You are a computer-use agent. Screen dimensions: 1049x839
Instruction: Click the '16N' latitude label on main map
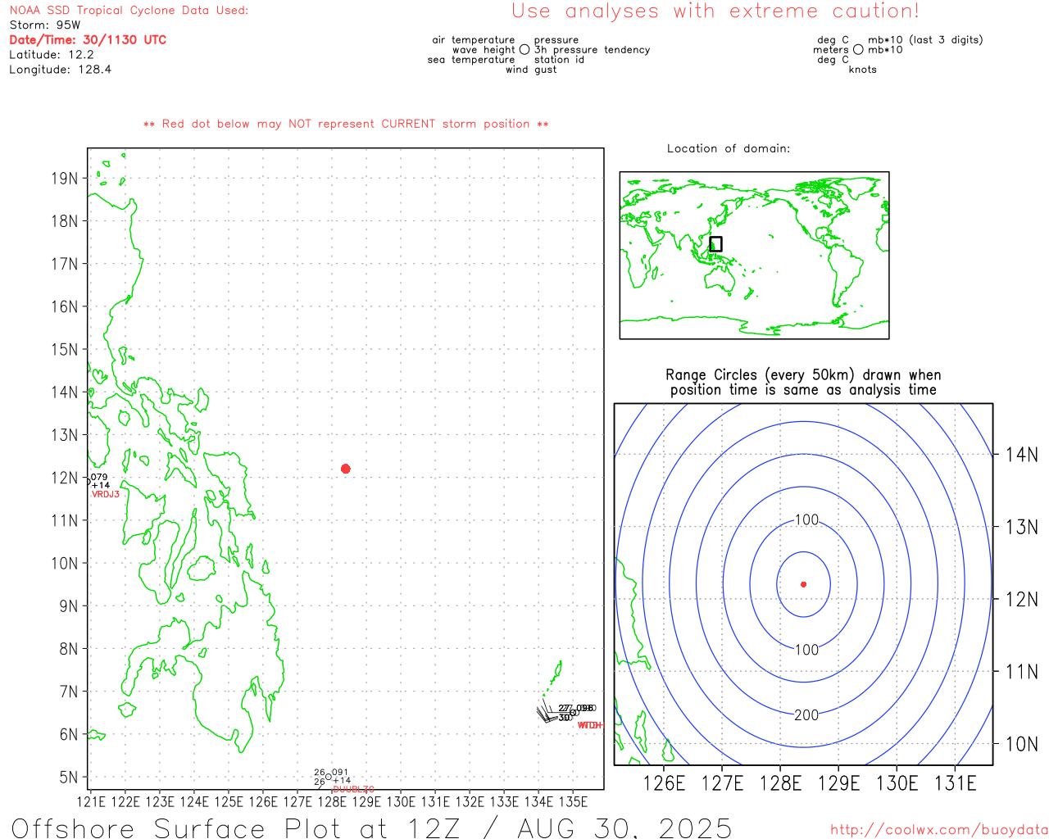[64, 306]
